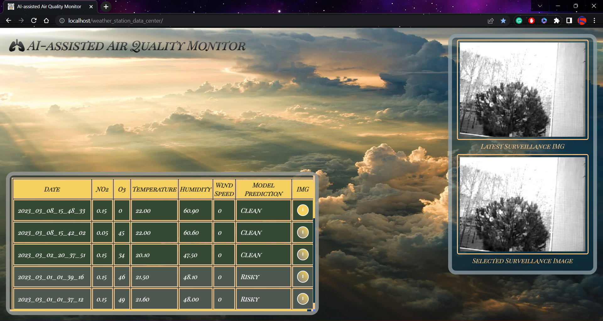Open the tab search chevron dropdown
The image size is (603, 321).
pos(540,6)
